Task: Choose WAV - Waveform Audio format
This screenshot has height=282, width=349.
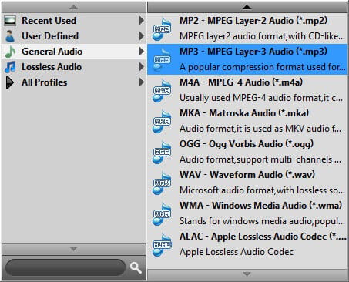Action: (x=247, y=183)
